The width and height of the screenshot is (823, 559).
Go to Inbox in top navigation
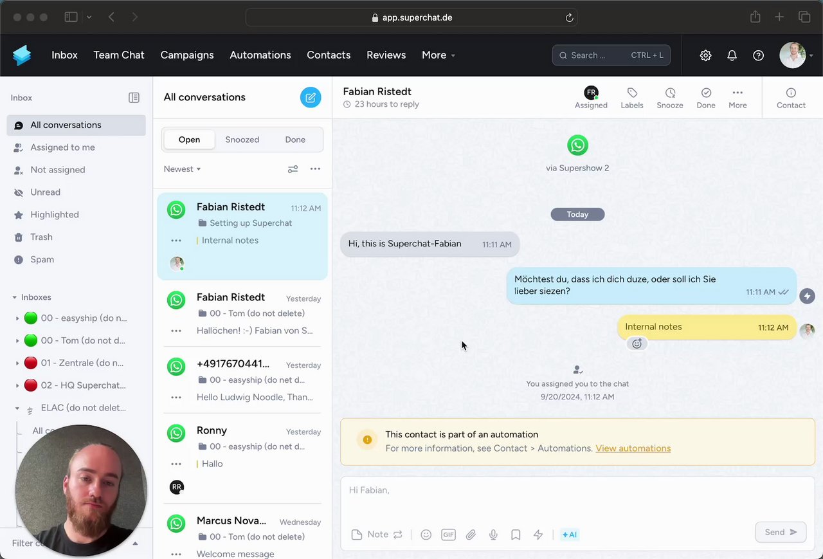point(64,55)
